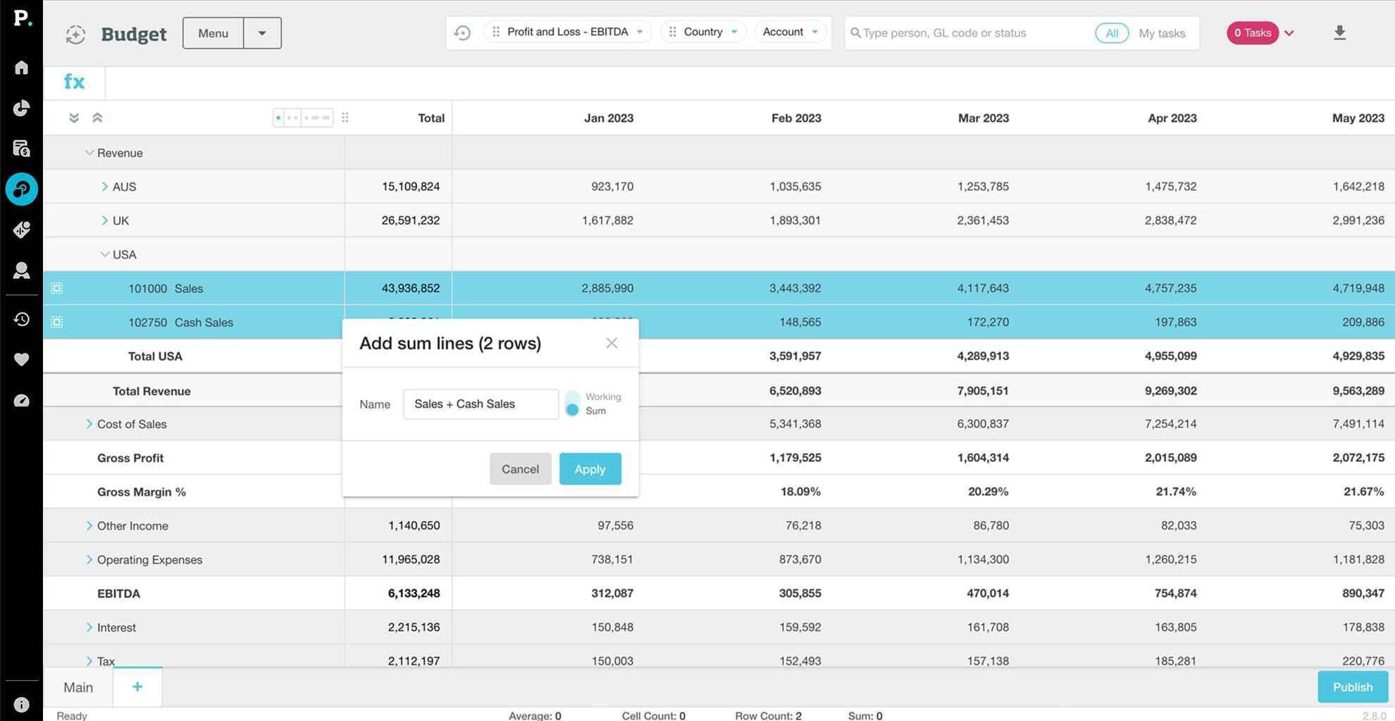1395x721 pixels.
Task: Click the fx formula icon
Action: pyautogui.click(x=74, y=82)
